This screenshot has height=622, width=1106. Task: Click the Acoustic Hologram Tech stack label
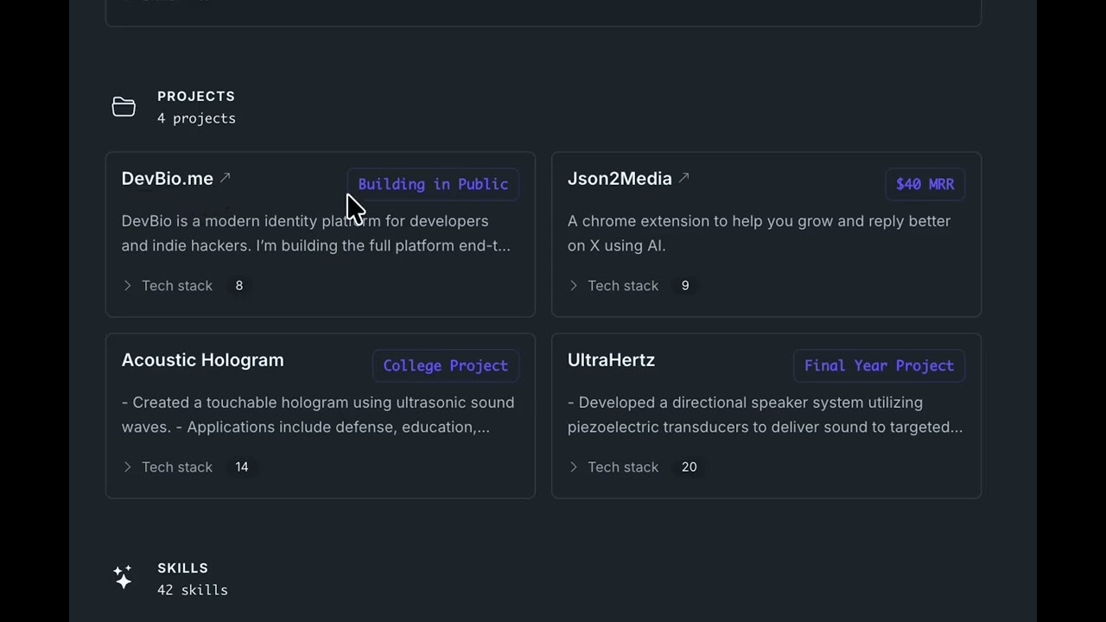point(177,466)
